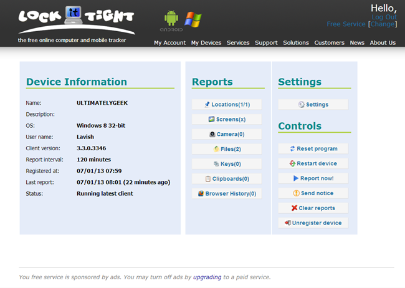The width and height of the screenshot is (405, 288).
Task: Click the Controls heading
Action: point(300,126)
